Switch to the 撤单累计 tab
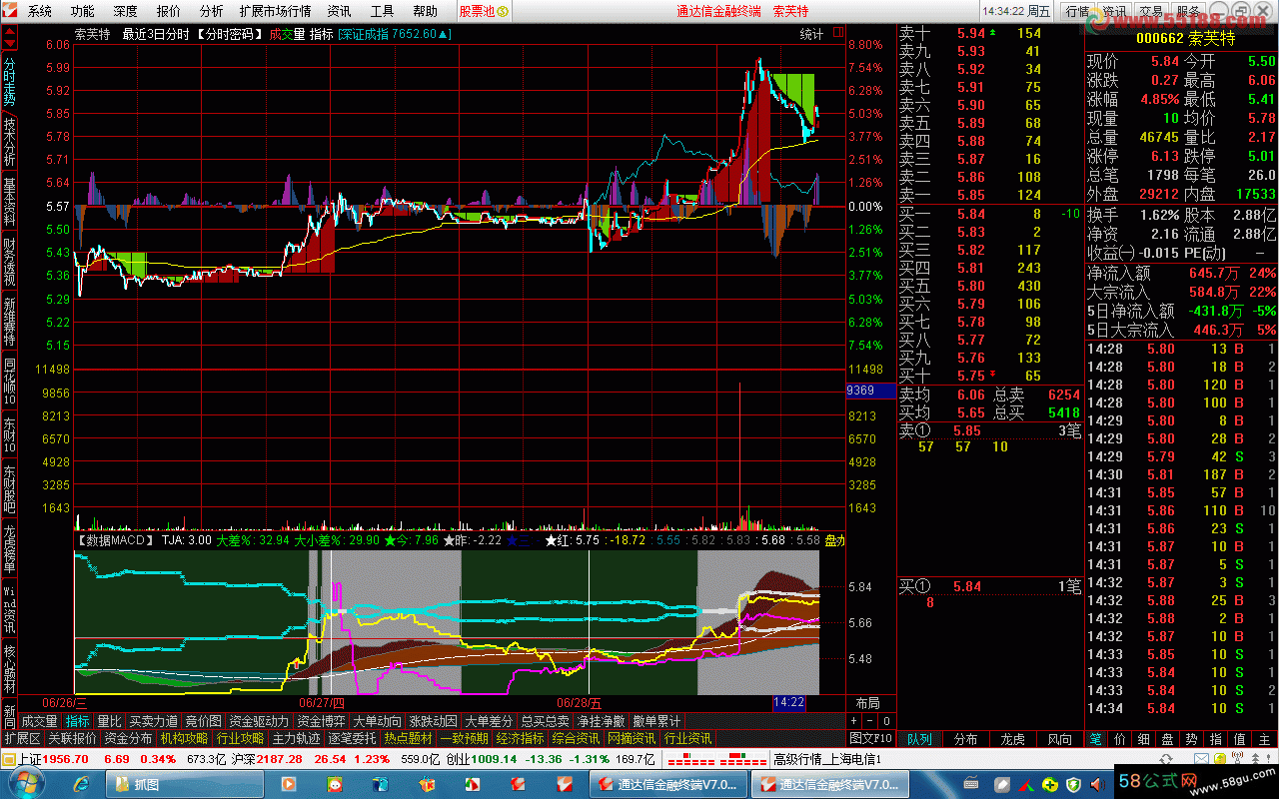 point(656,721)
